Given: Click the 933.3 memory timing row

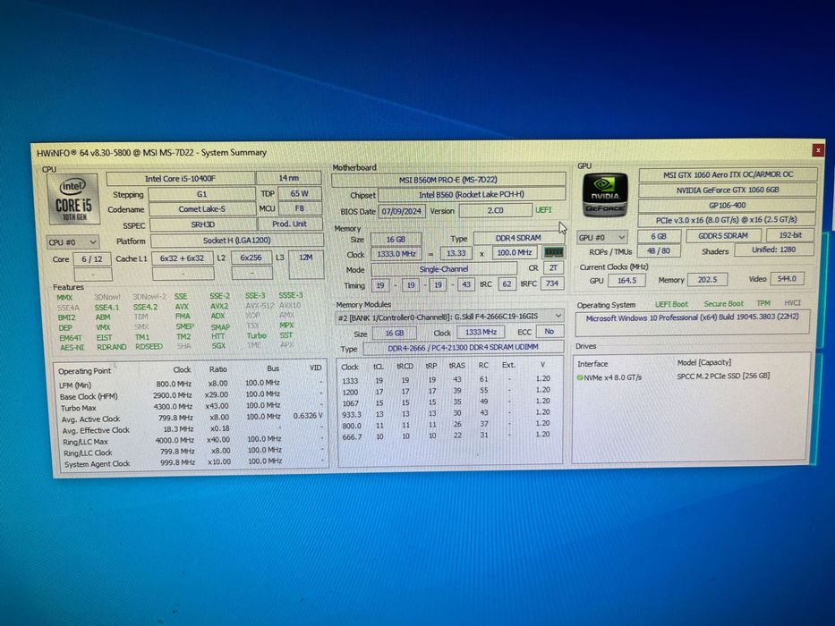Looking at the screenshot, I should (x=448, y=413).
